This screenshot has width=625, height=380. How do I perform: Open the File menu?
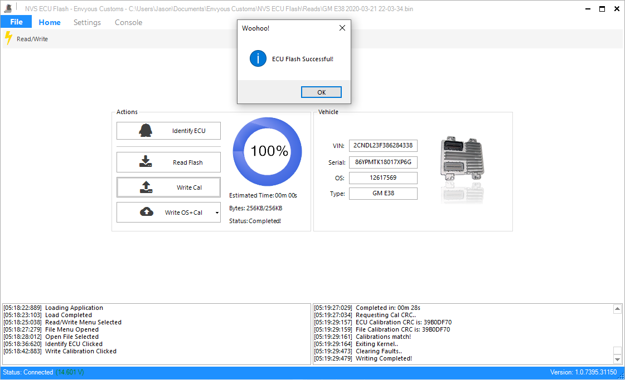coord(16,22)
